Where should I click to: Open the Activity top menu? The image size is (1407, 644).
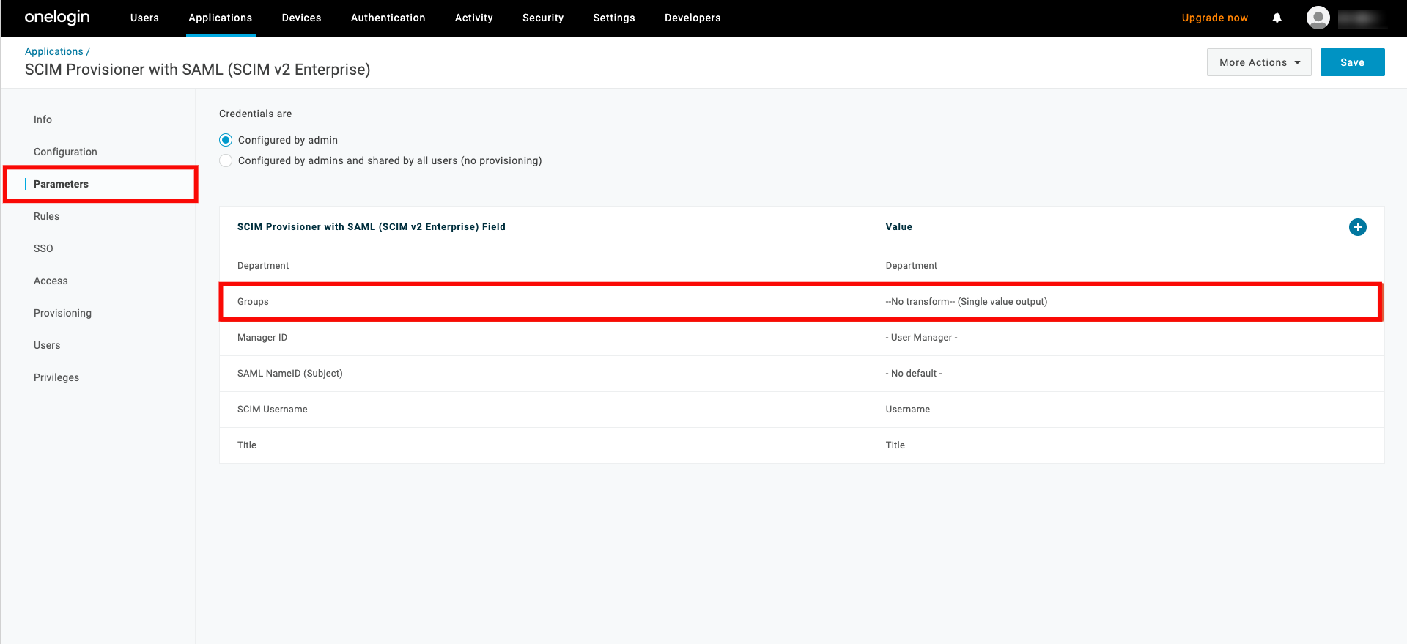click(x=474, y=18)
